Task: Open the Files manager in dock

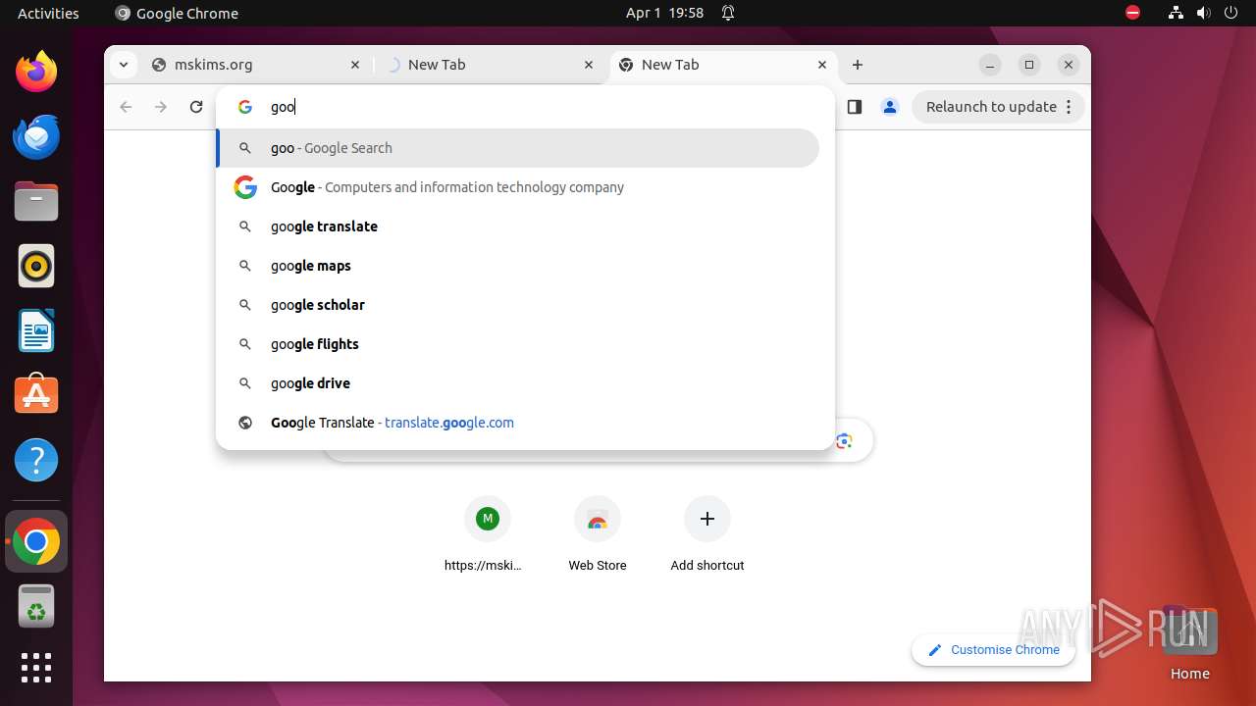Action: click(x=36, y=201)
